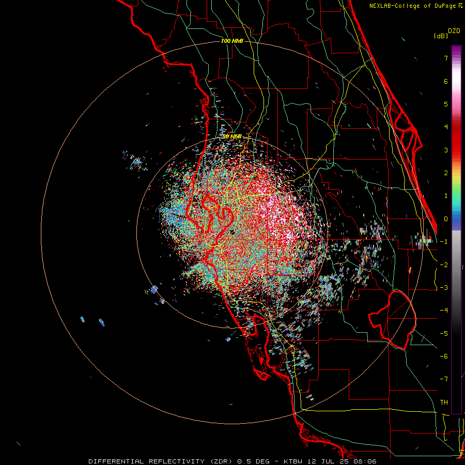465x465 pixels.
Task: Select the 4 value on the color scale
Action: coord(446,127)
